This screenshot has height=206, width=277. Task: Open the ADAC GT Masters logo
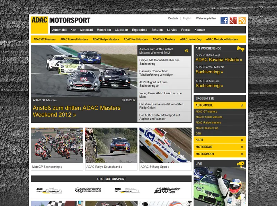[x=127, y=190]
